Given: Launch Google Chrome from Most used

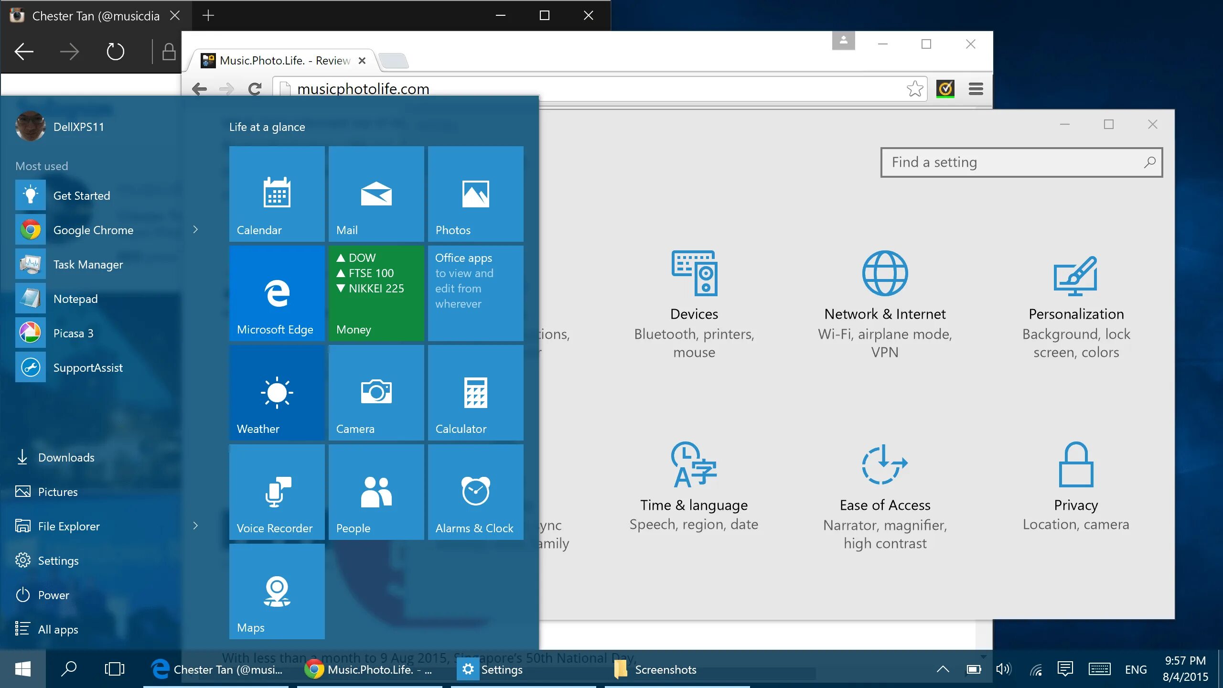Looking at the screenshot, I should point(98,229).
